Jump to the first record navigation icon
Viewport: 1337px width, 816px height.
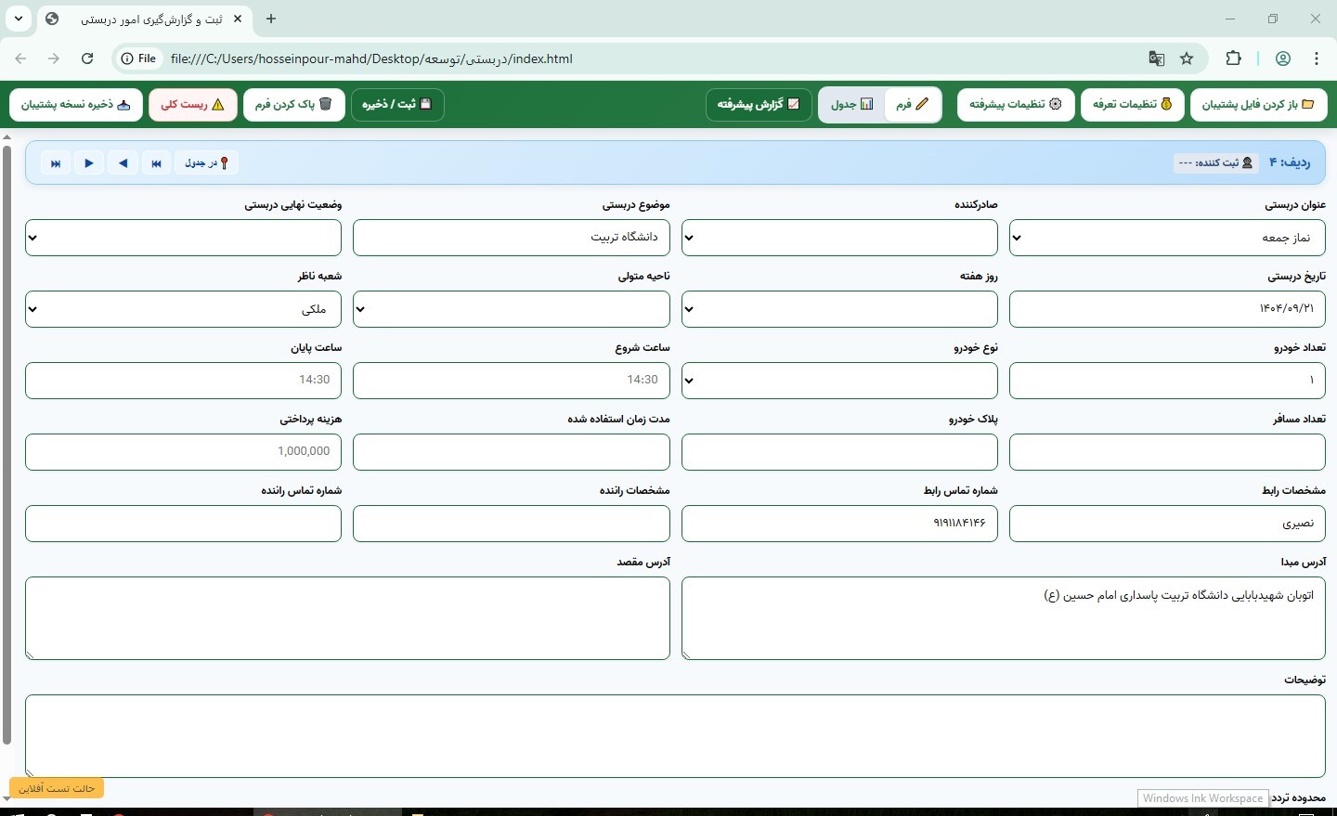pyautogui.click(x=156, y=162)
